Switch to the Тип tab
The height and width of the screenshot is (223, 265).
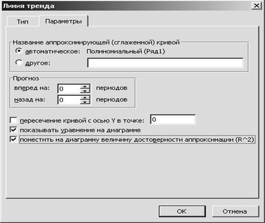(23, 22)
